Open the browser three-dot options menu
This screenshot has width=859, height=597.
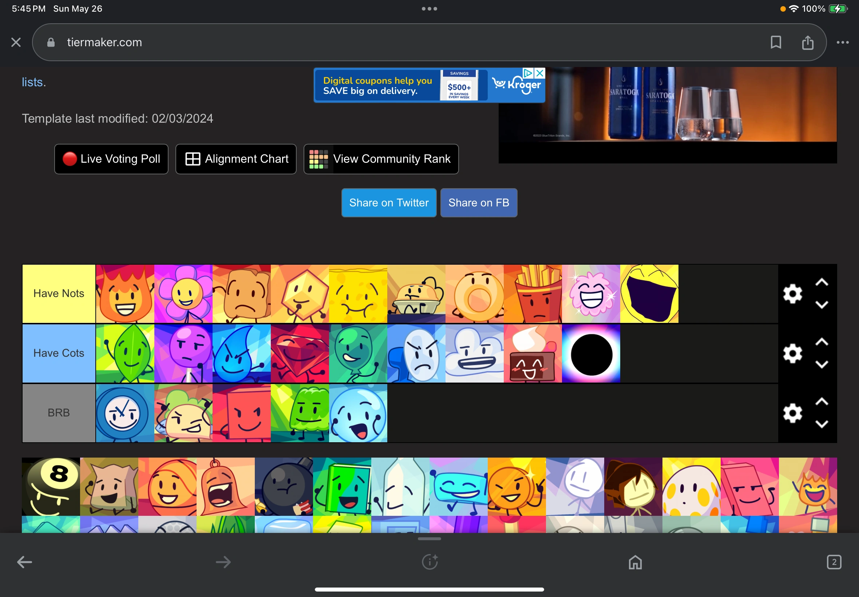click(x=842, y=42)
